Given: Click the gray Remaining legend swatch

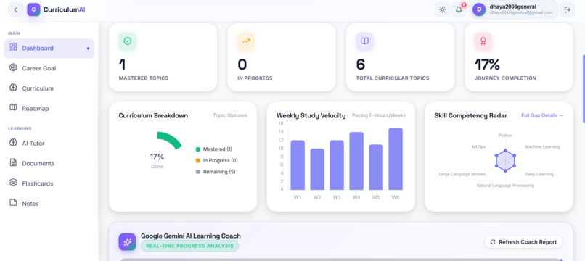Looking at the screenshot, I should pos(198,172).
